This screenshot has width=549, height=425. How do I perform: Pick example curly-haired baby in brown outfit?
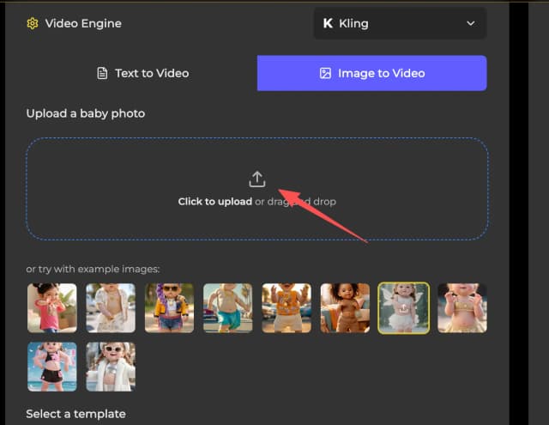(345, 308)
